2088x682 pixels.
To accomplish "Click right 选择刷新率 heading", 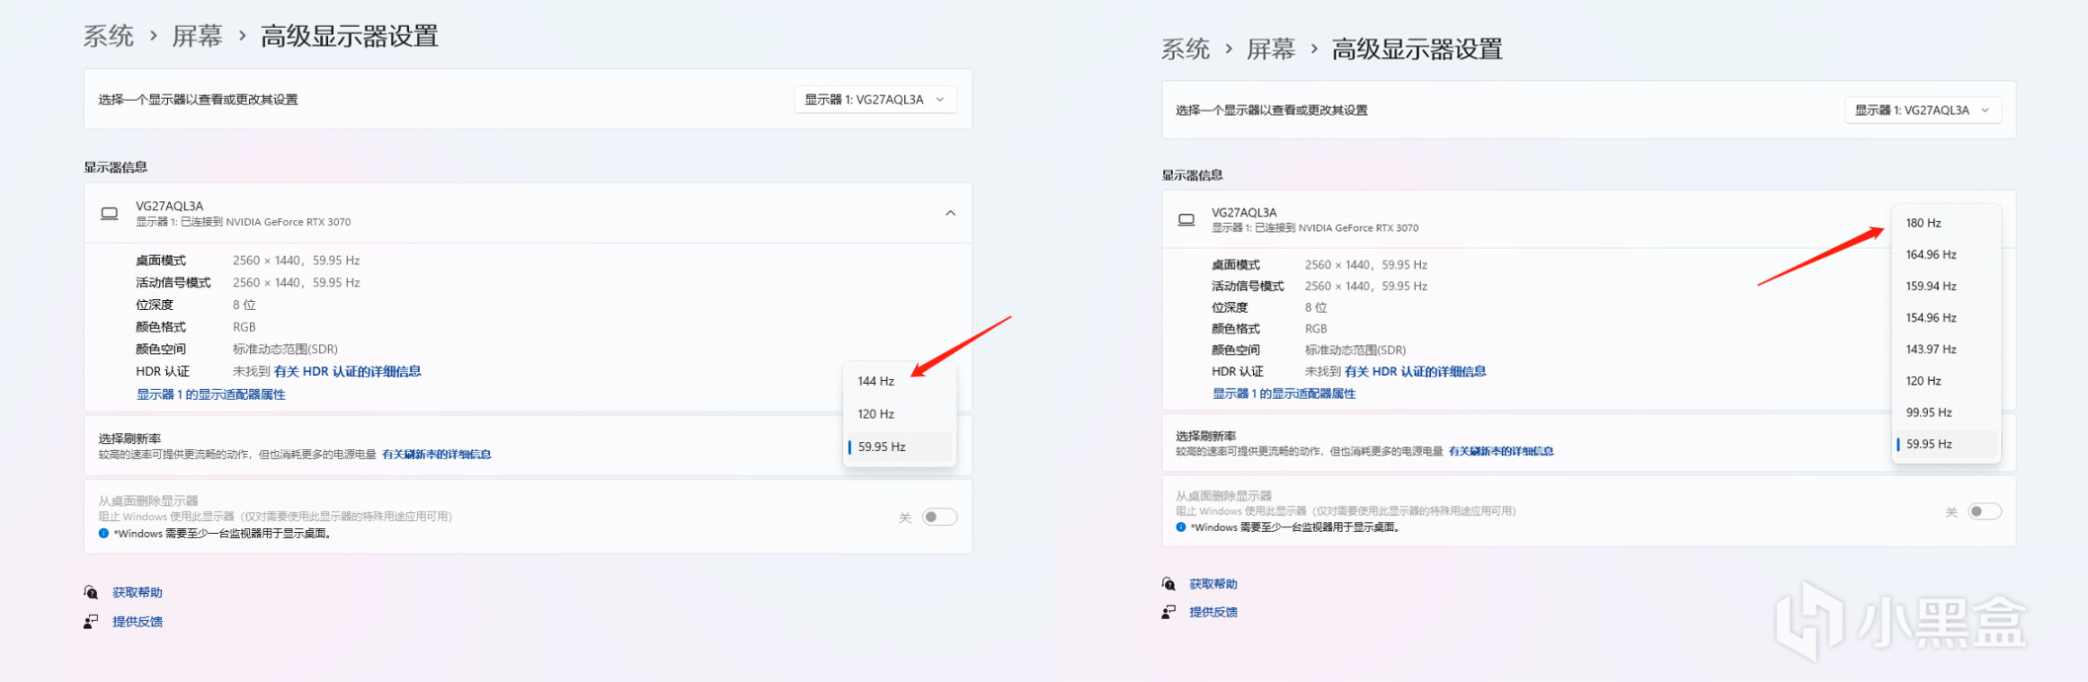I will pyautogui.click(x=1206, y=436).
